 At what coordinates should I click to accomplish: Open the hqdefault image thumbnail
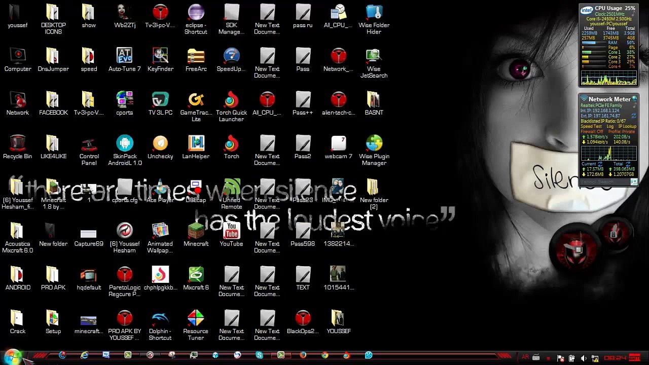[89, 275]
